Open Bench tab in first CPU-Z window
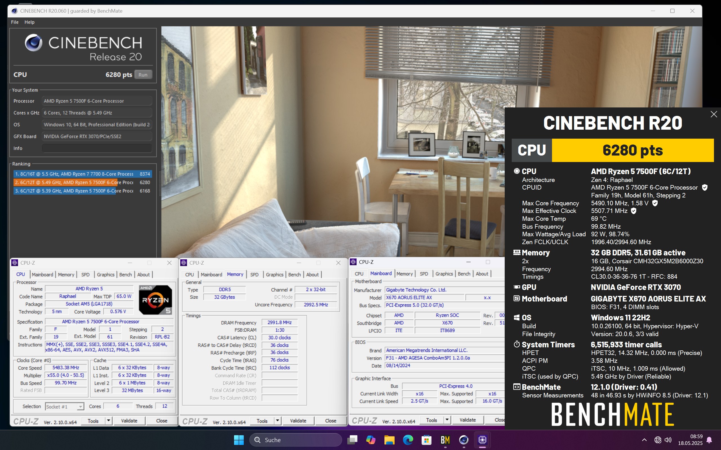This screenshot has width=721, height=450. 125,274
